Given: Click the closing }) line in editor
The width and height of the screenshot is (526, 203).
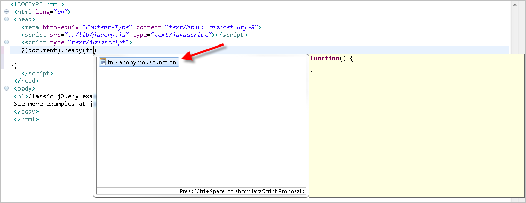Looking at the screenshot, I should click(14, 65).
